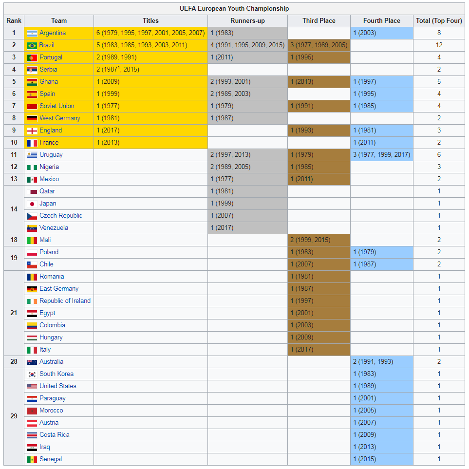
Task: Visit the Austria team link
Action: coord(49,422)
